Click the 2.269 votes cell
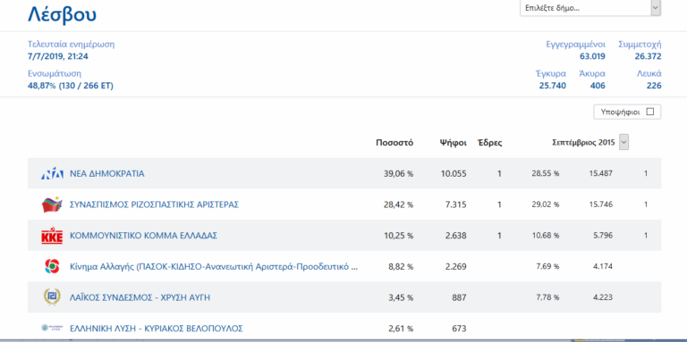The width and height of the screenshot is (687, 342). pos(455,266)
